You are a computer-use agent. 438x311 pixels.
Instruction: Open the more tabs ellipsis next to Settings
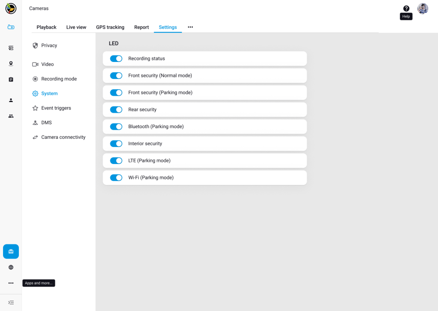tap(190, 27)
